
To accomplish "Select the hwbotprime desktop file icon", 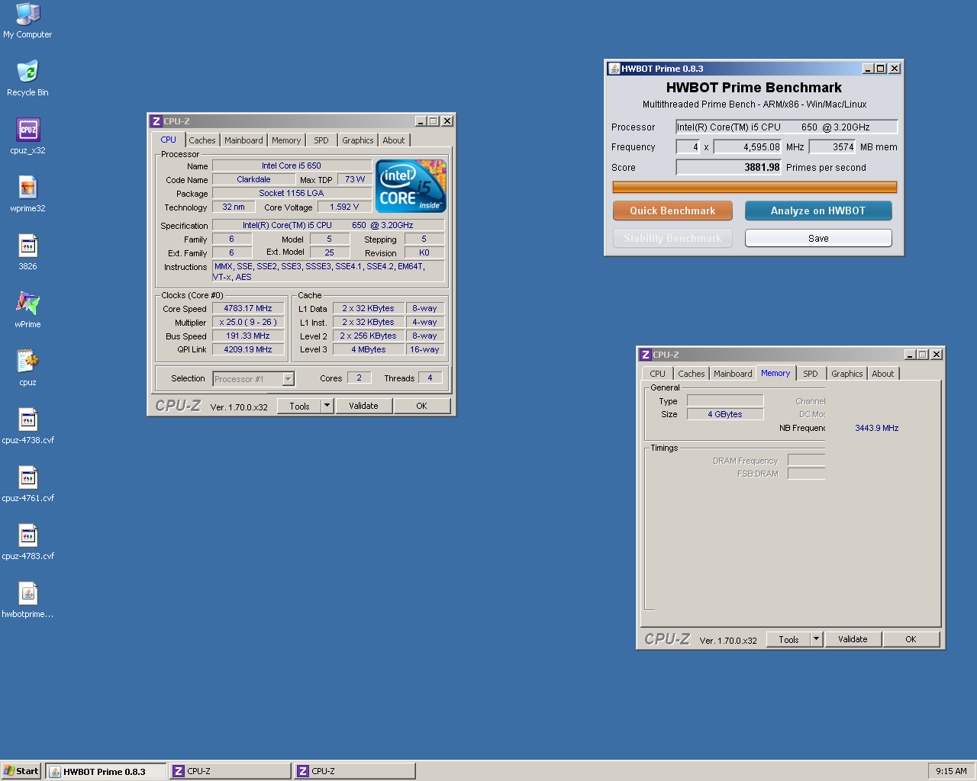I will 27,599.
